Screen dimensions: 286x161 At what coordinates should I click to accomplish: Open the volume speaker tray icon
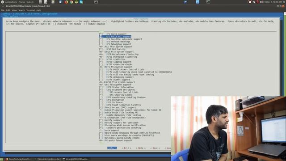(261, 2)
